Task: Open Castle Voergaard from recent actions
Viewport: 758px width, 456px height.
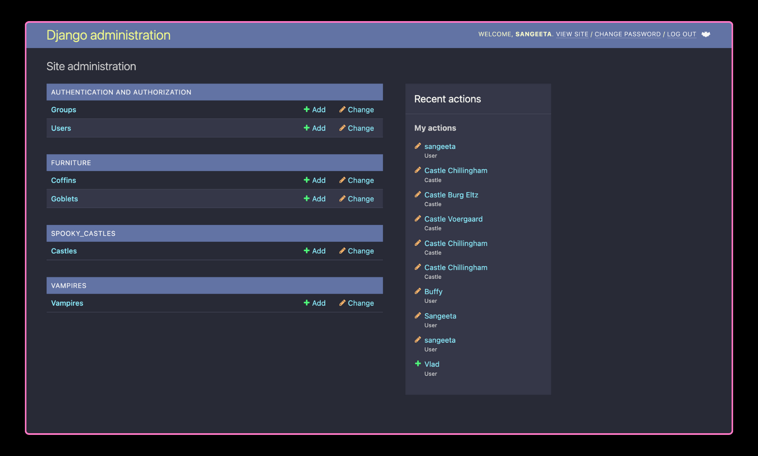Action: 453,219
